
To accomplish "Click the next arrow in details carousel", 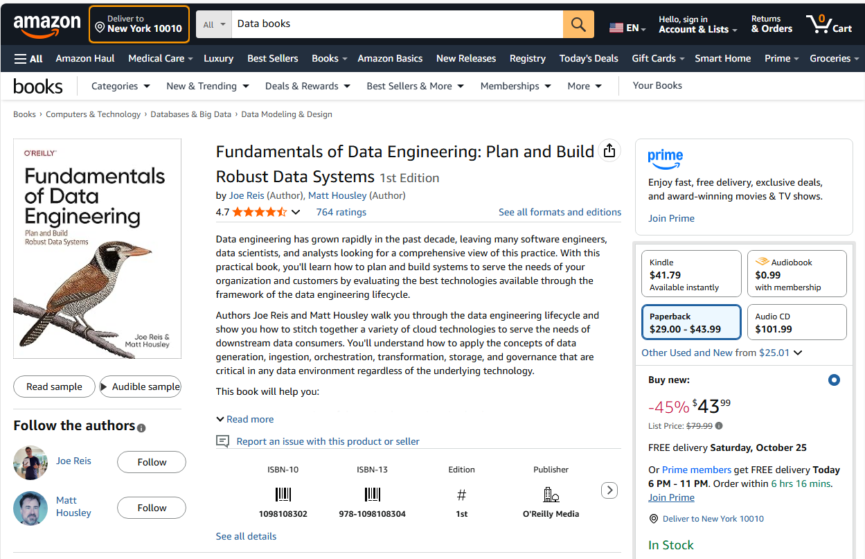I will click(x=609, y=490).
